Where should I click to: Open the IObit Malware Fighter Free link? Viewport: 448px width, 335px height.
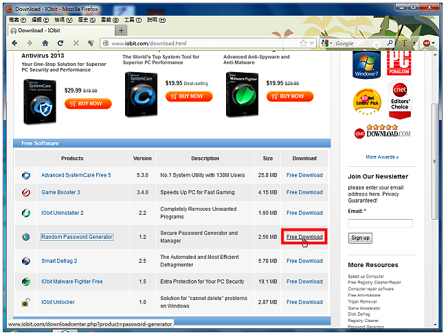(x=71, y=281)
